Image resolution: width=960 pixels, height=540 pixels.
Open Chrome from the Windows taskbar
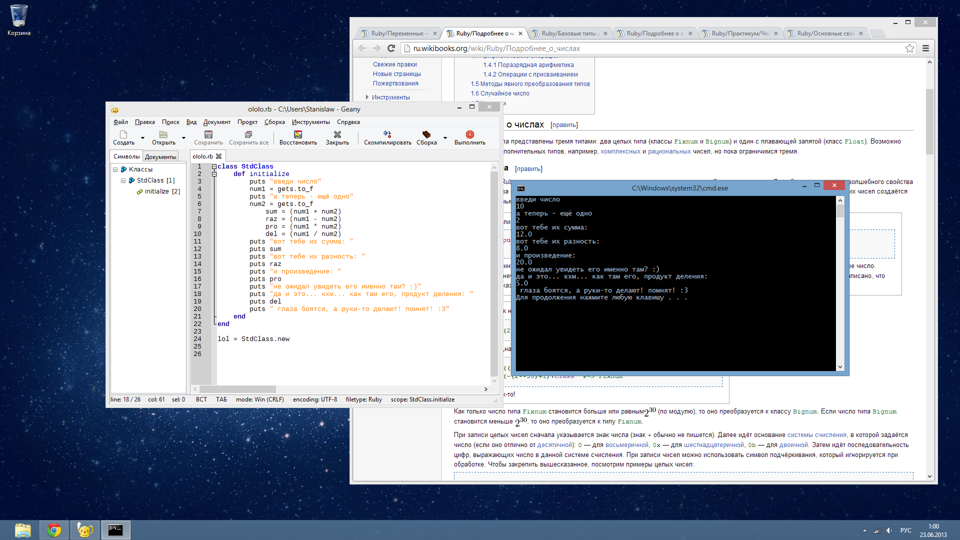pyautogui.click(x=54, y=530)
